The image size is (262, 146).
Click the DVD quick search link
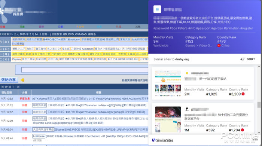click(71, 34)
